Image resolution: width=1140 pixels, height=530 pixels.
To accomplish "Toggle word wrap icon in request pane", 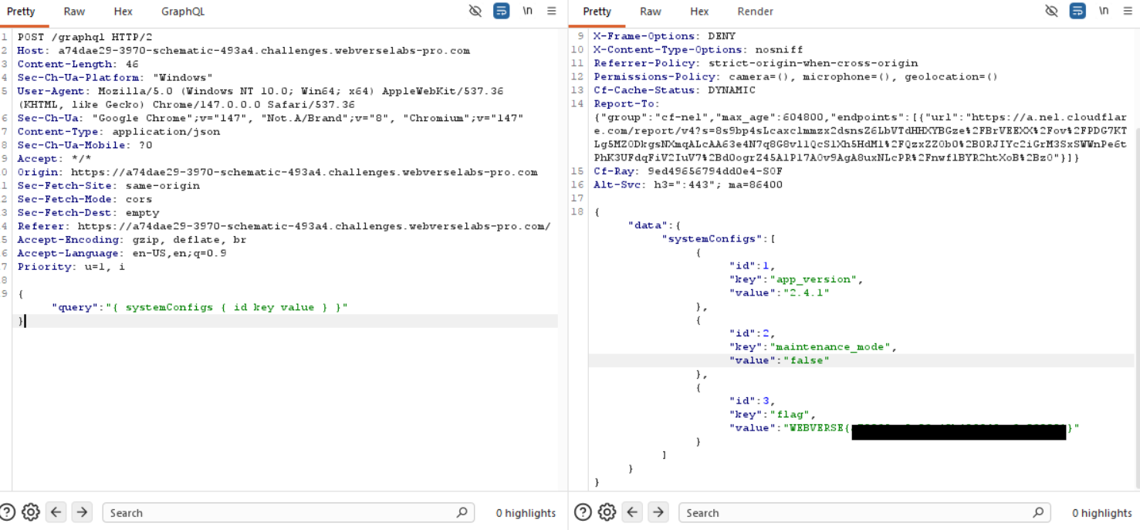I will pyautogui.click(x=502, y=12).
